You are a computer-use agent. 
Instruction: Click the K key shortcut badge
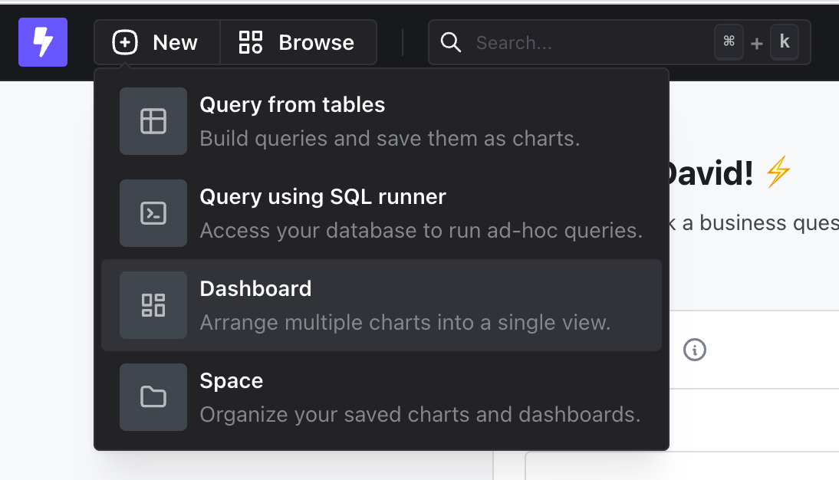784,42
